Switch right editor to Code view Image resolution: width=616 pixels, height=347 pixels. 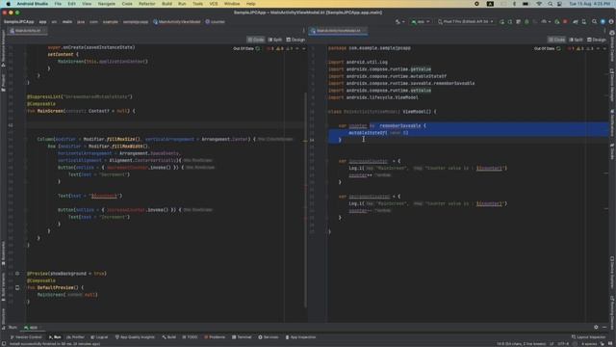click(x=556, y=40)
